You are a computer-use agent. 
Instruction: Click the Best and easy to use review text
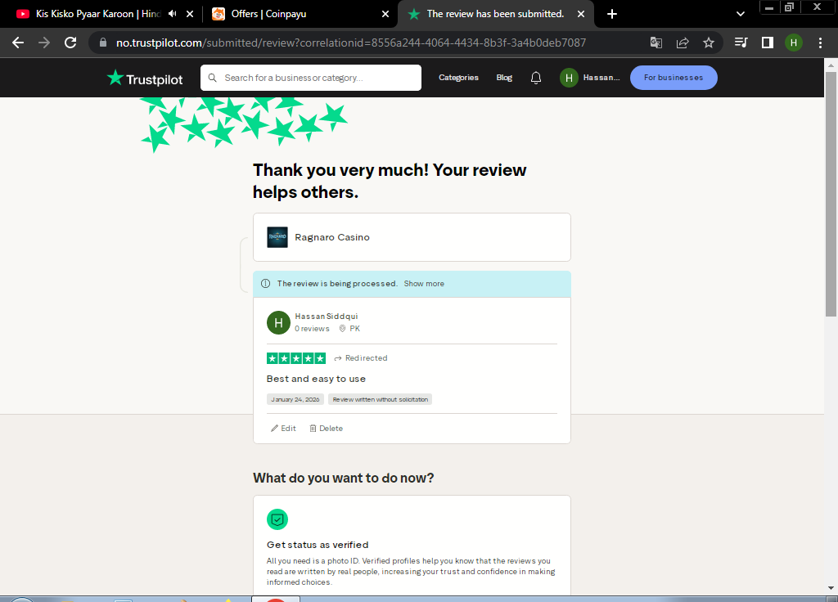click(316, 379)
